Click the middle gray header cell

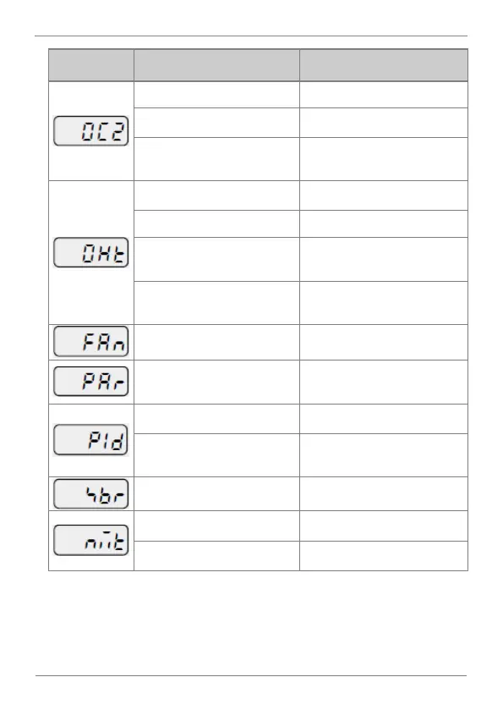coord(216,65)
